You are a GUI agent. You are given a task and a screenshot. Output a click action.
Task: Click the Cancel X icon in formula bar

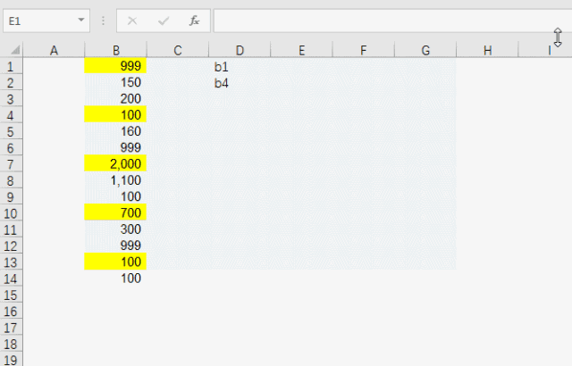[x=132, y=21]
